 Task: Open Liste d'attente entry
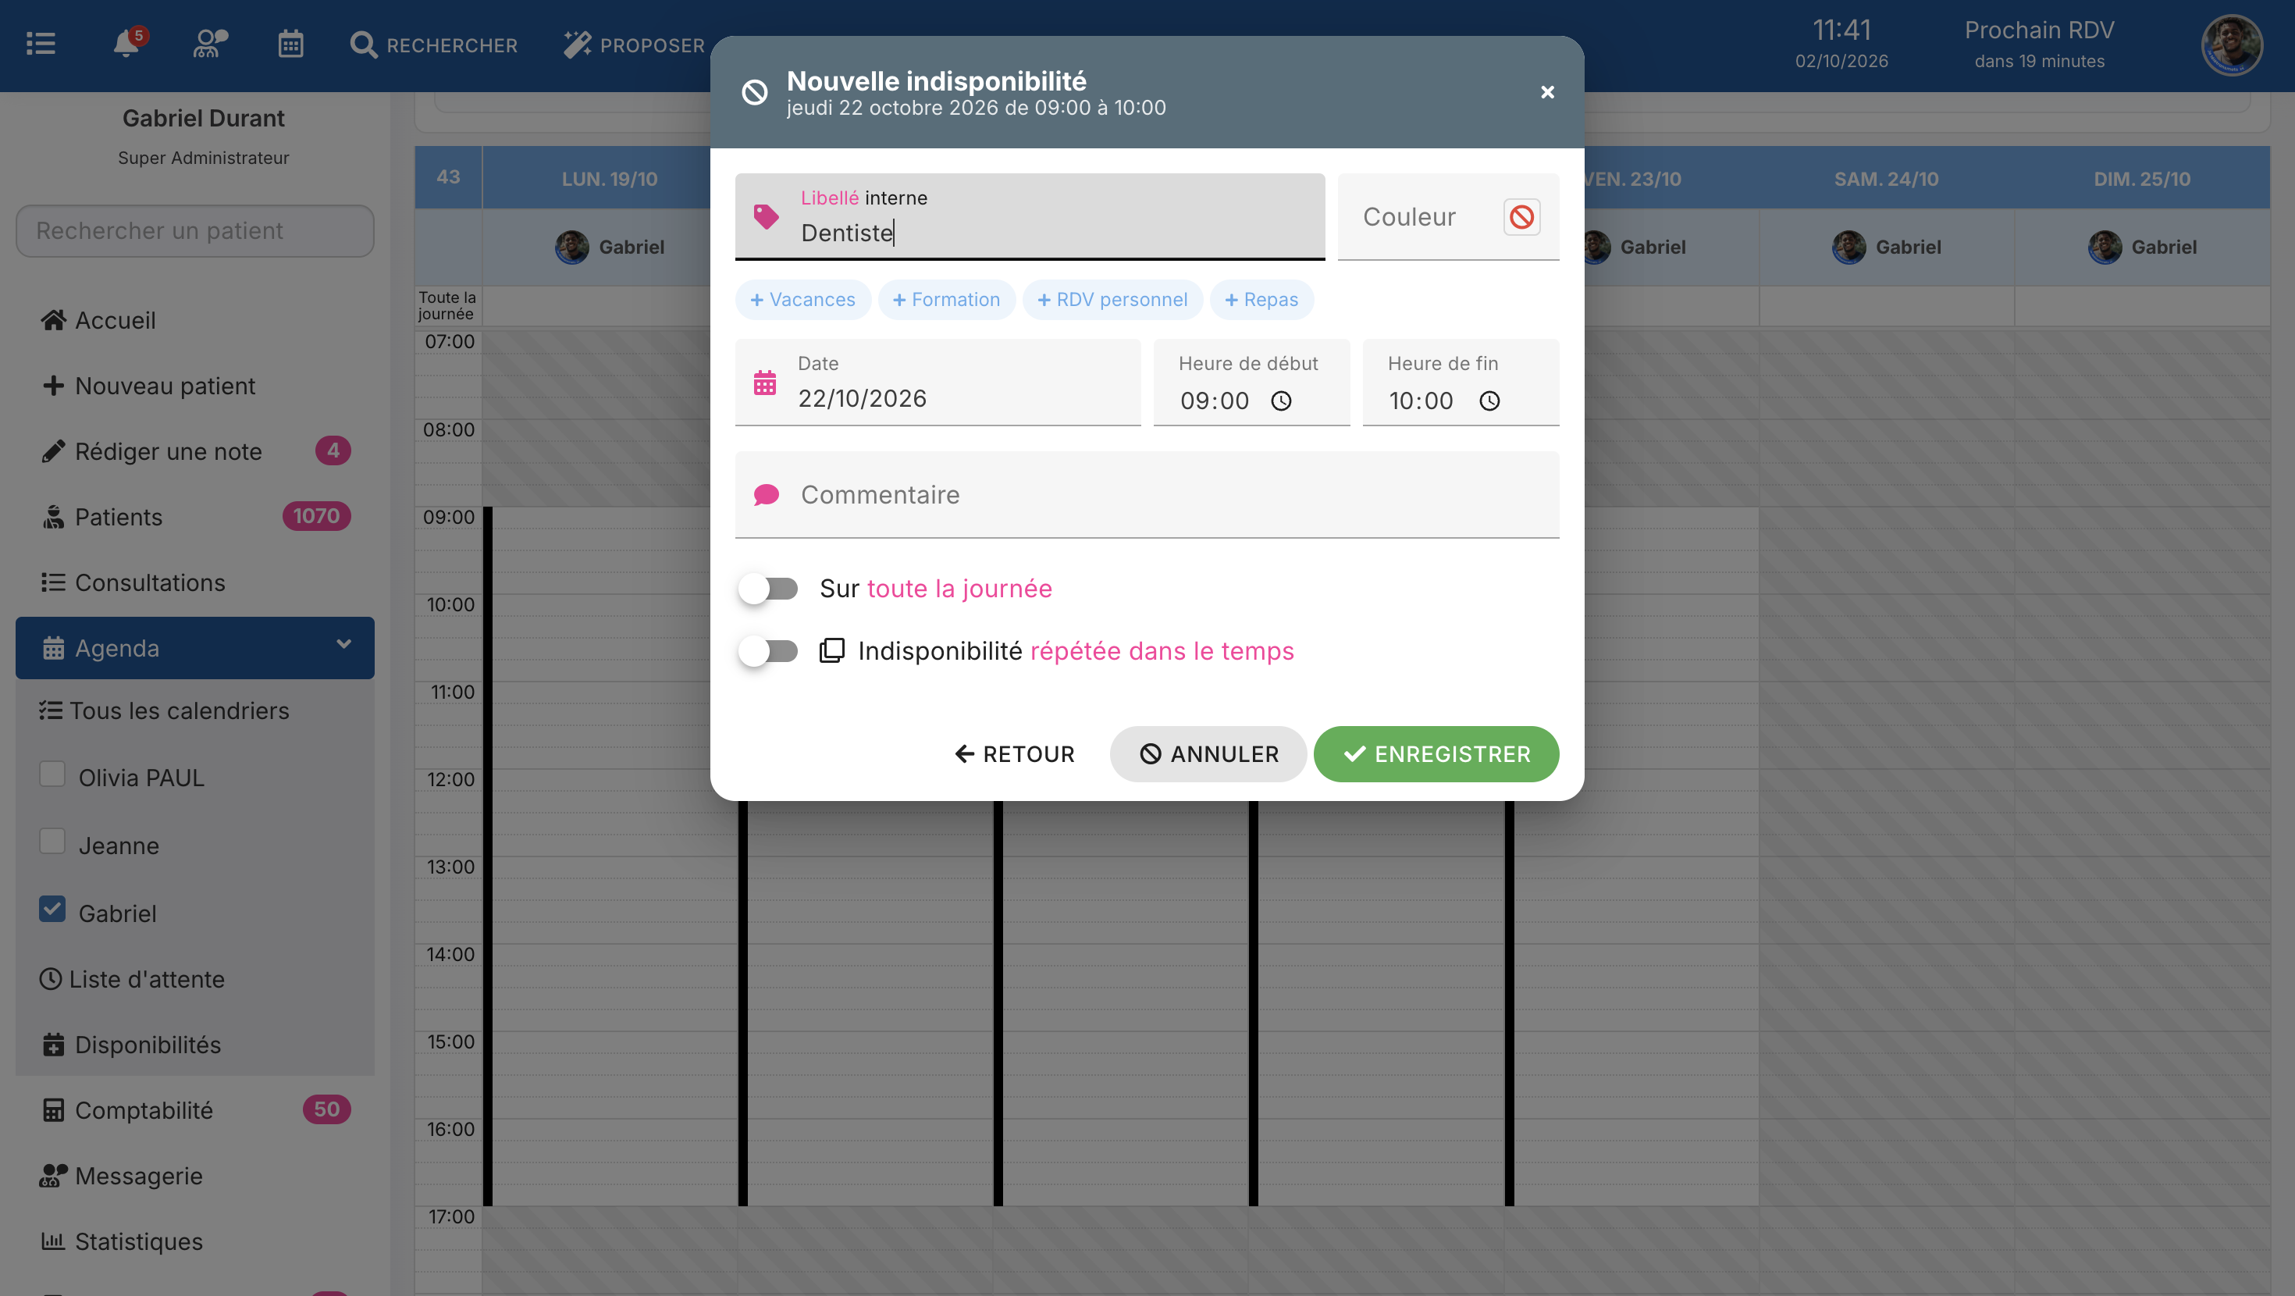195,979
